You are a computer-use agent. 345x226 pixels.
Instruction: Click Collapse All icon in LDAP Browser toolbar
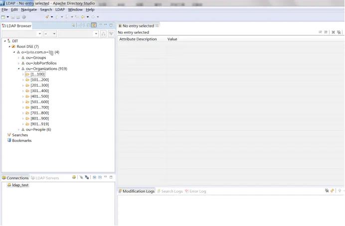[x=88, y=25]
